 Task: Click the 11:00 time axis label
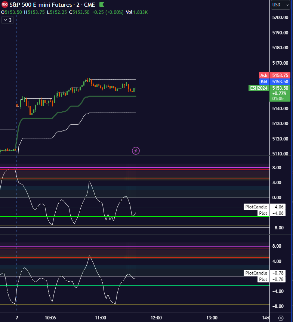pos(101,318)
